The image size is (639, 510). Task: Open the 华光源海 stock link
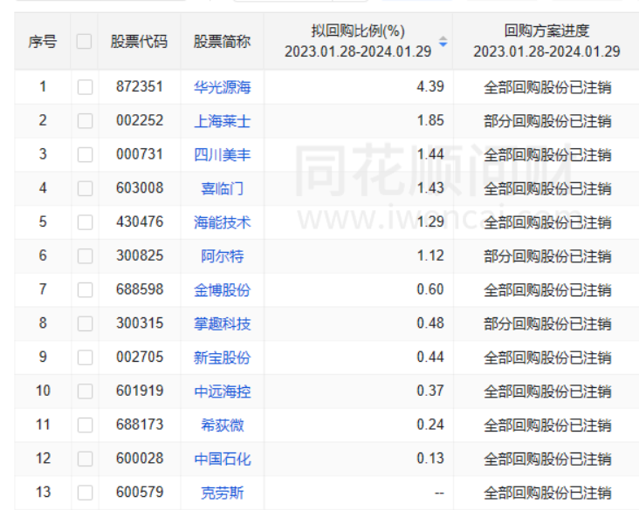[222, 87]
